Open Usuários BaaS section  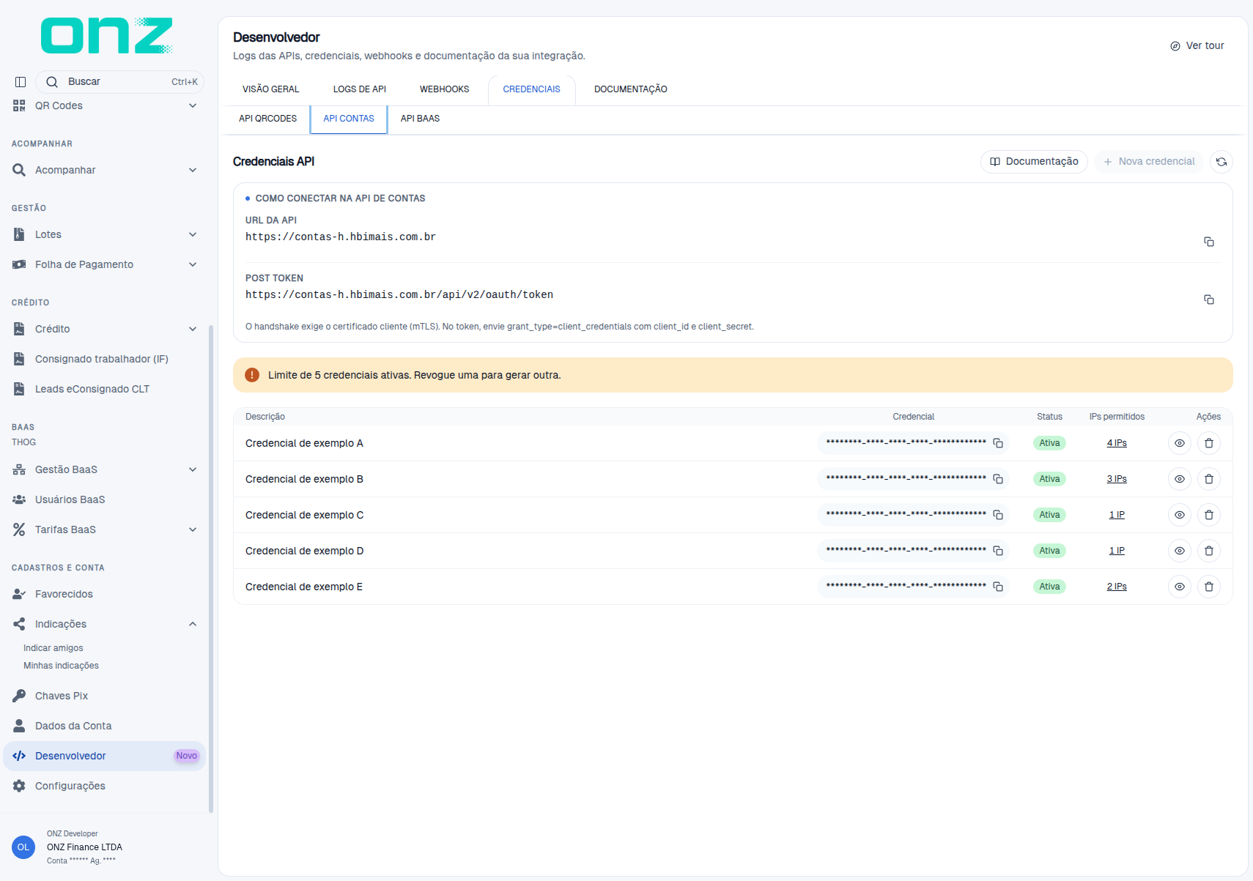[x=104, y=499]
